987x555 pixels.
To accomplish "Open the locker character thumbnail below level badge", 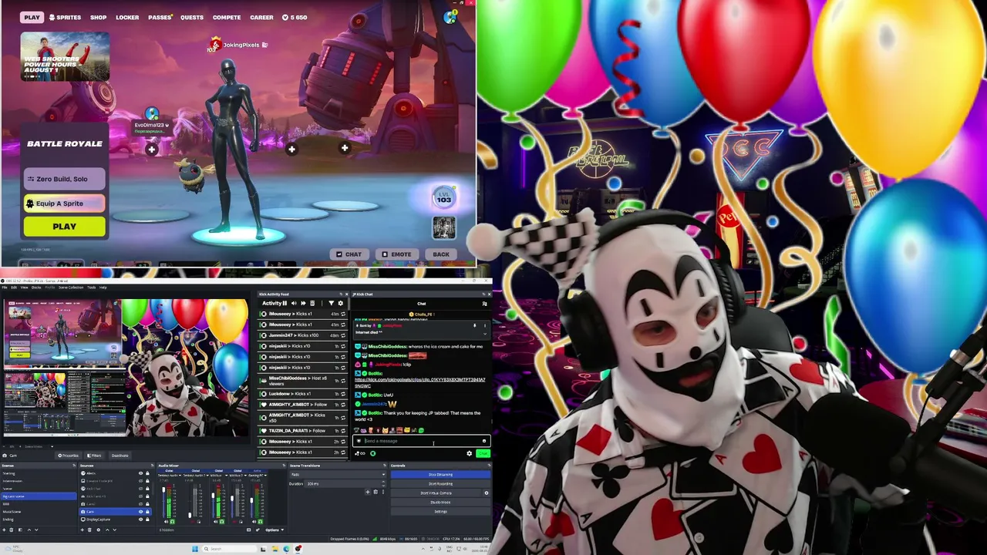I will point(444,227).
